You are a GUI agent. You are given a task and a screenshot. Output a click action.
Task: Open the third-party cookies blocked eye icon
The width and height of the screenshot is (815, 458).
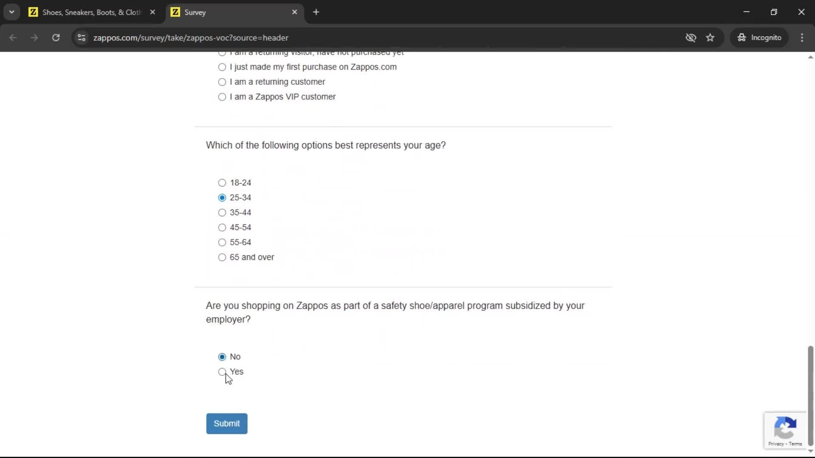pos(691,38)
